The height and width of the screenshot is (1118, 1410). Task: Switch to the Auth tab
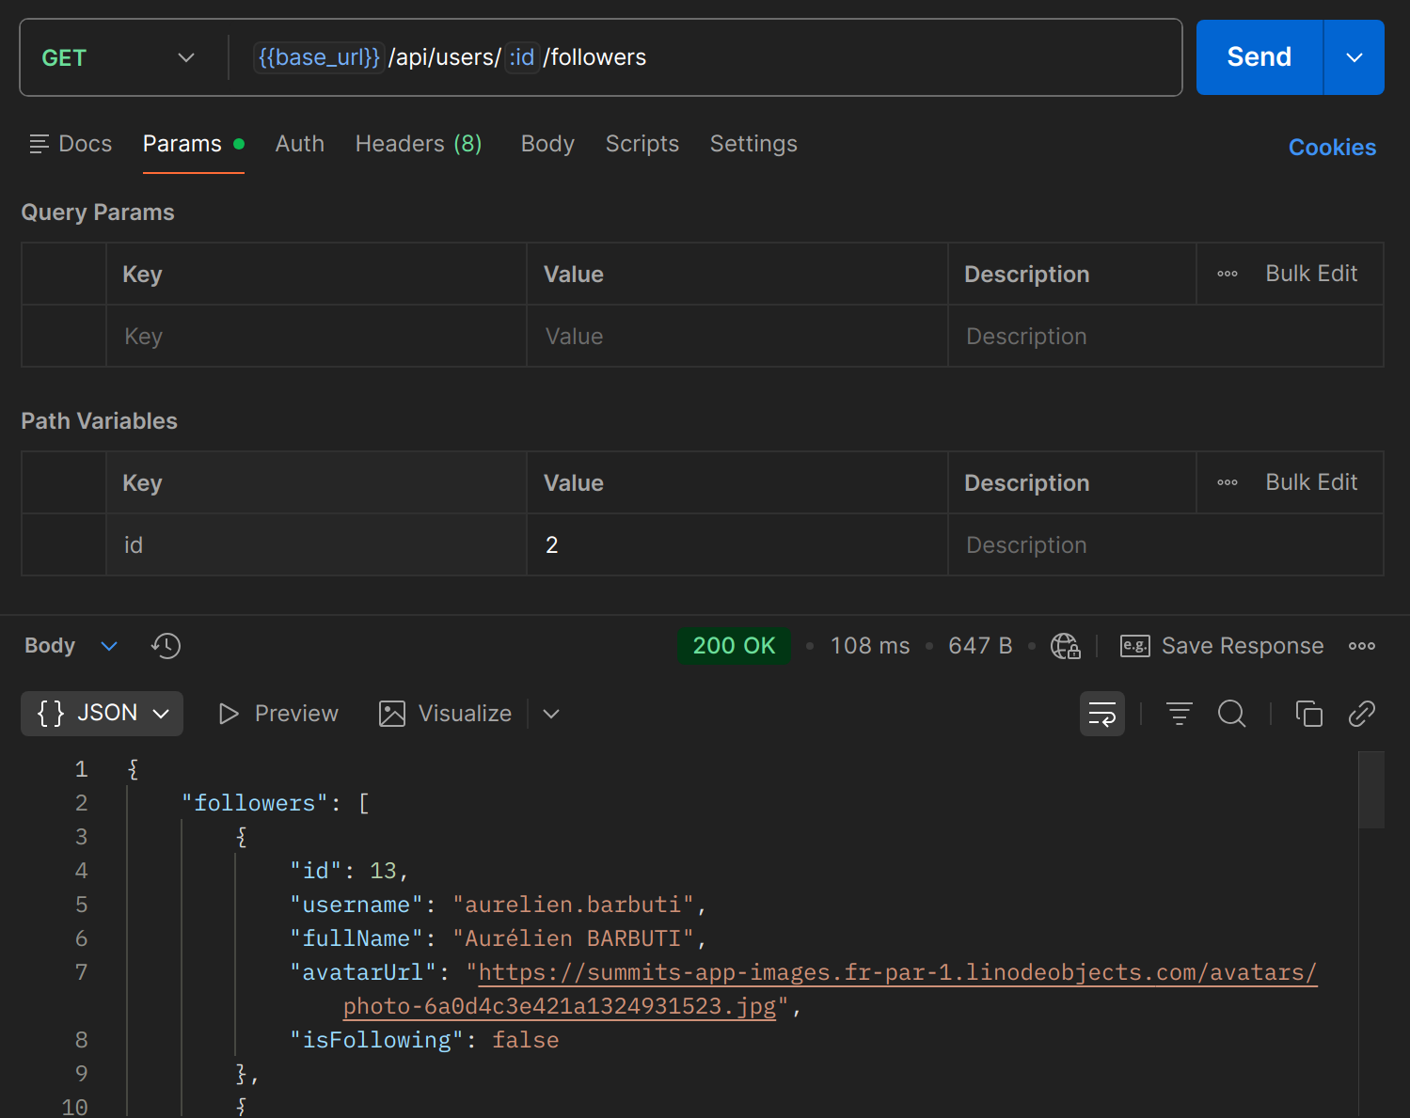pos(300,144)
